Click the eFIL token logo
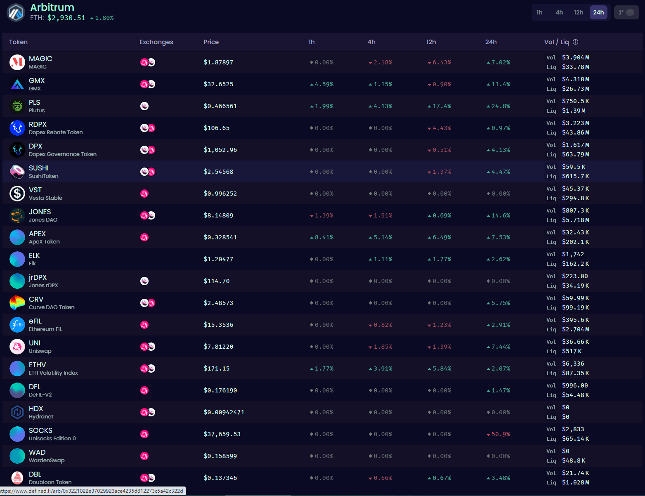Viewport: 645px width, 496px height. pos(17,325)
